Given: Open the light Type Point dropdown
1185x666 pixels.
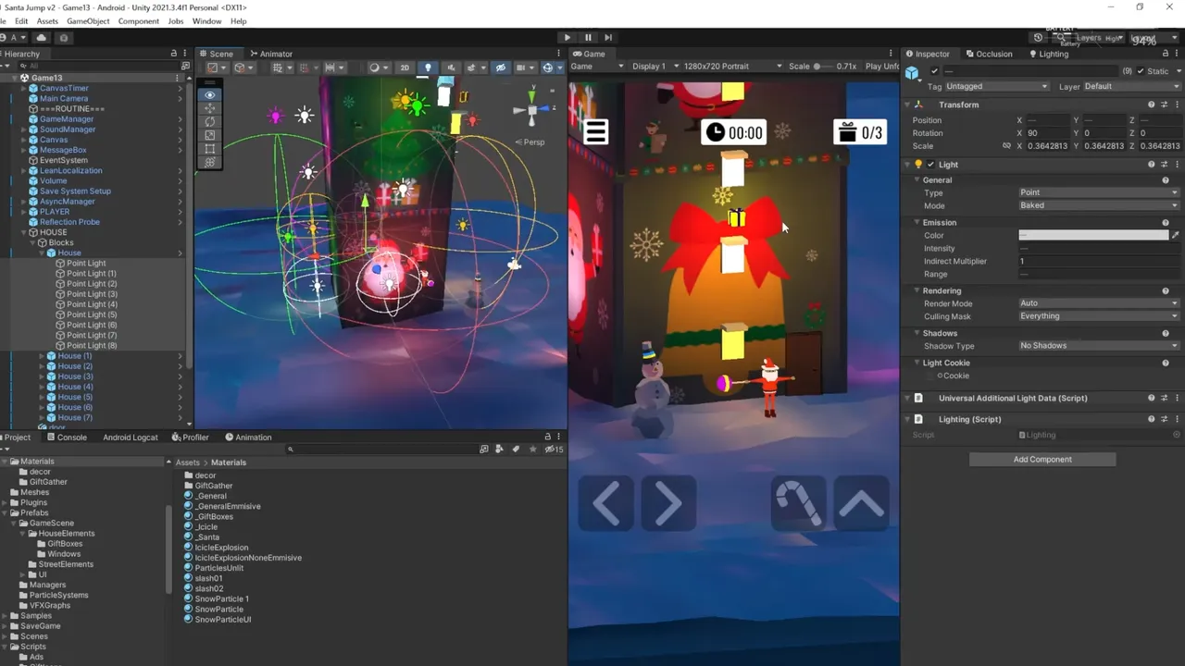Looking at the screenshot, I should pyautogui.click(x=1098, y=192).
